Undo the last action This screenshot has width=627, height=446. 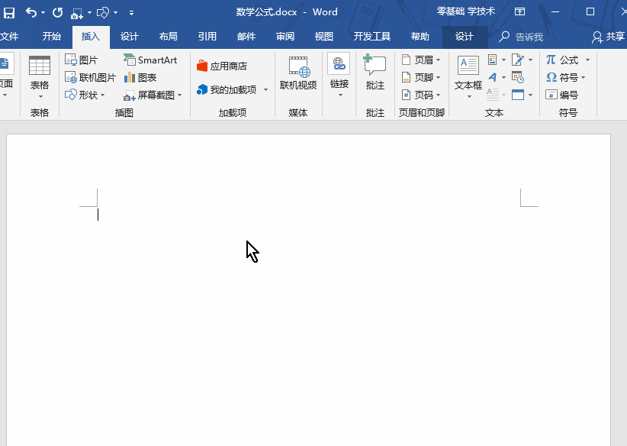click(x=31, y=13)
